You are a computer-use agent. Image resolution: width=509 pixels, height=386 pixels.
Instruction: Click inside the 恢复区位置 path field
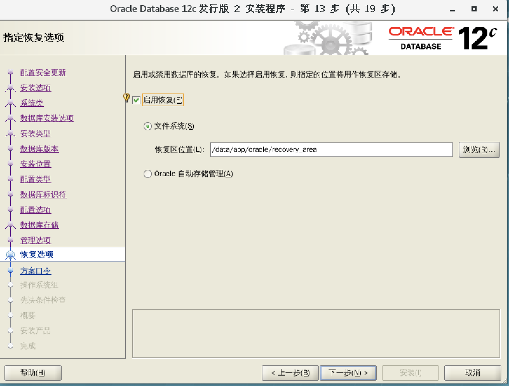click(330, 150)
